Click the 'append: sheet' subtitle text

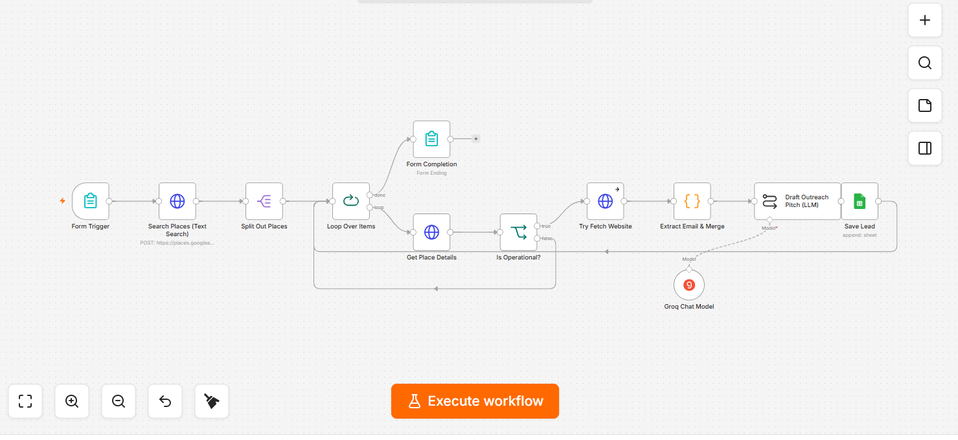(x=860, y=235)
